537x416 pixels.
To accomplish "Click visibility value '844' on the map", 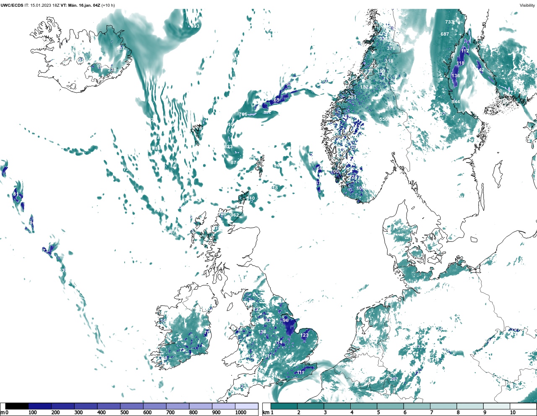I will tap(456, 102).
